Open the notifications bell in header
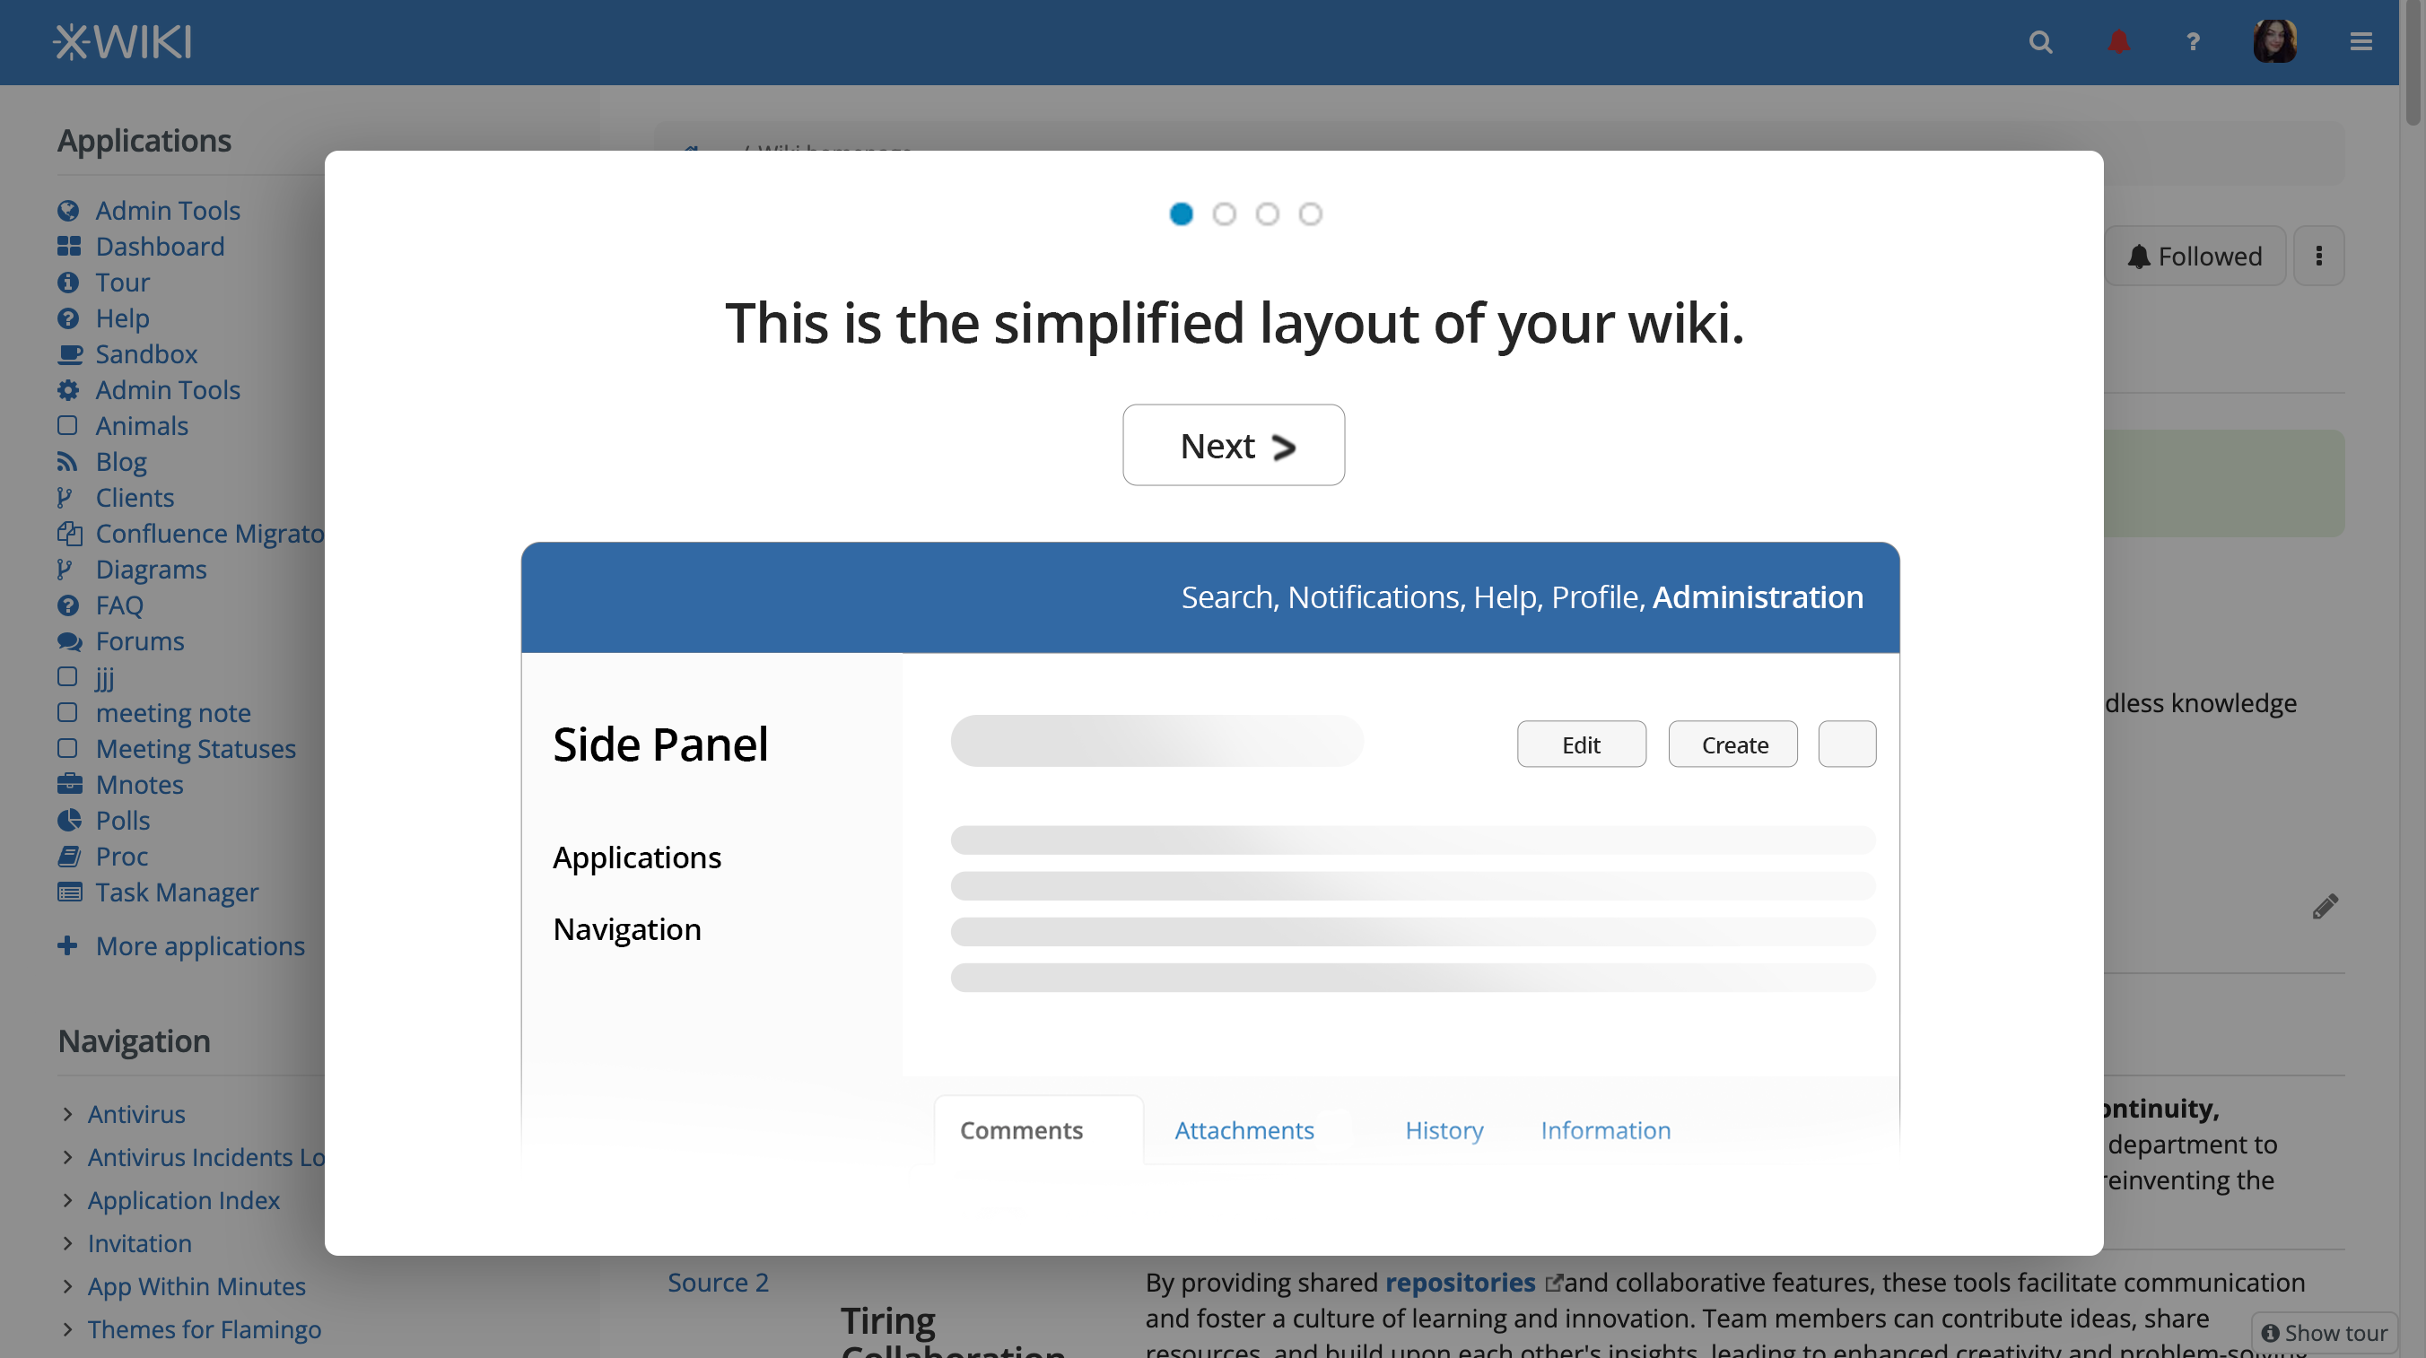The height and width of the screenshot is (1358, 2426). 2118,42
